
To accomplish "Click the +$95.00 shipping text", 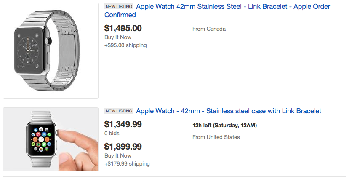I will coord(125,45).
